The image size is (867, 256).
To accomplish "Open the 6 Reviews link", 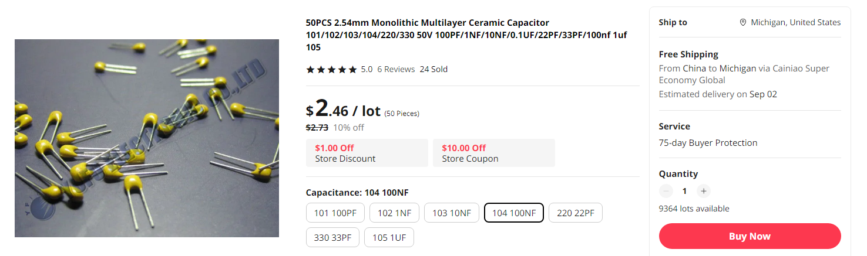I will pos(396,69).
